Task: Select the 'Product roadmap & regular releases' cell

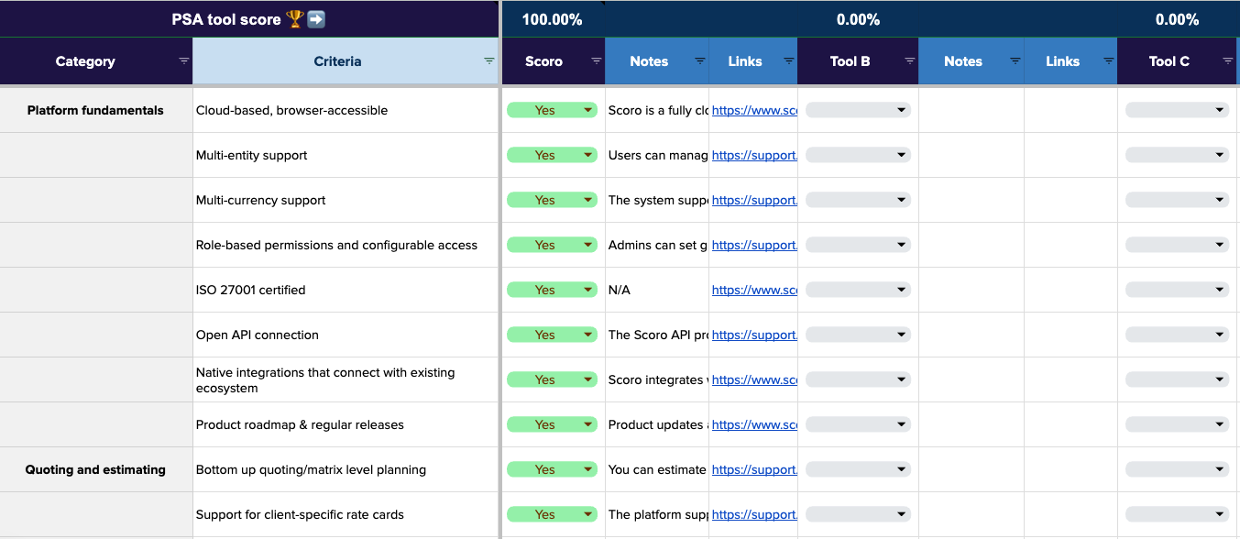Action: coord(346,424)
